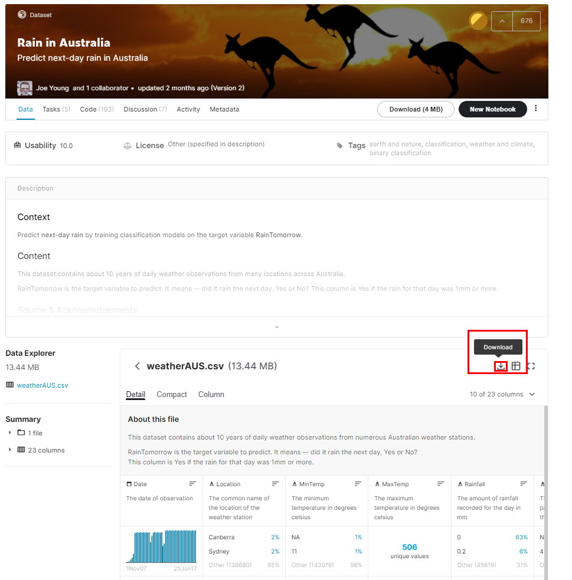Click the New Notebook button
The image size is (572, 580).
pyautogui.click(x=493, y=109)
